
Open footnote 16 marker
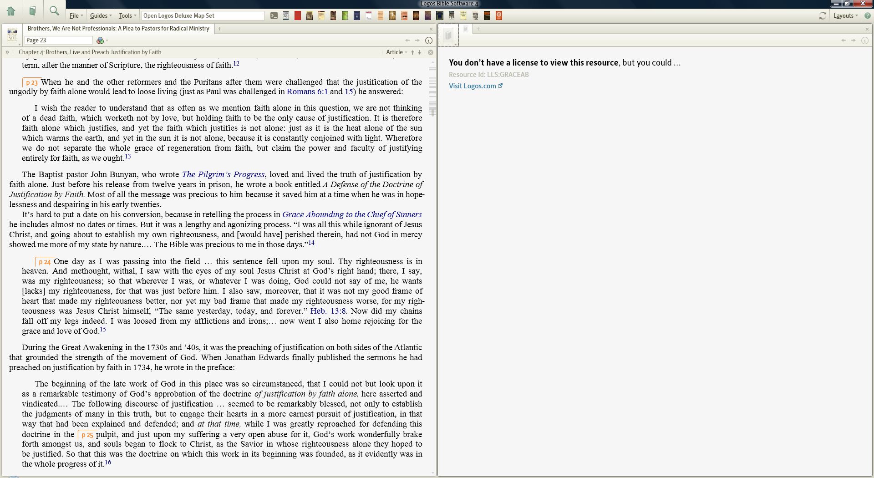click(x=108, y=463)
